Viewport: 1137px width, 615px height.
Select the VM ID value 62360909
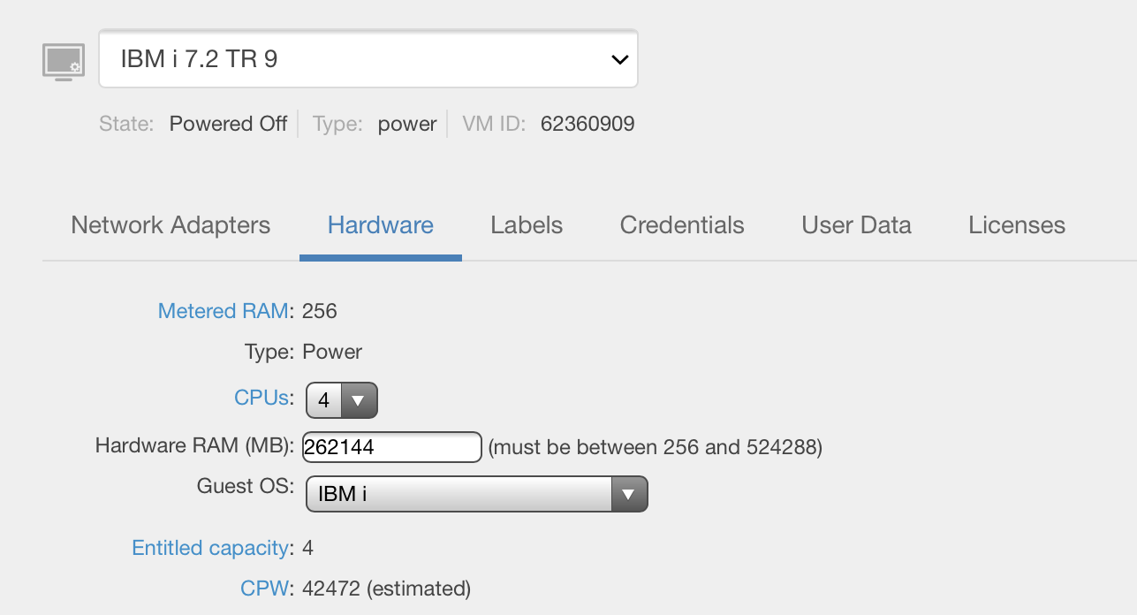pos(587,124)
